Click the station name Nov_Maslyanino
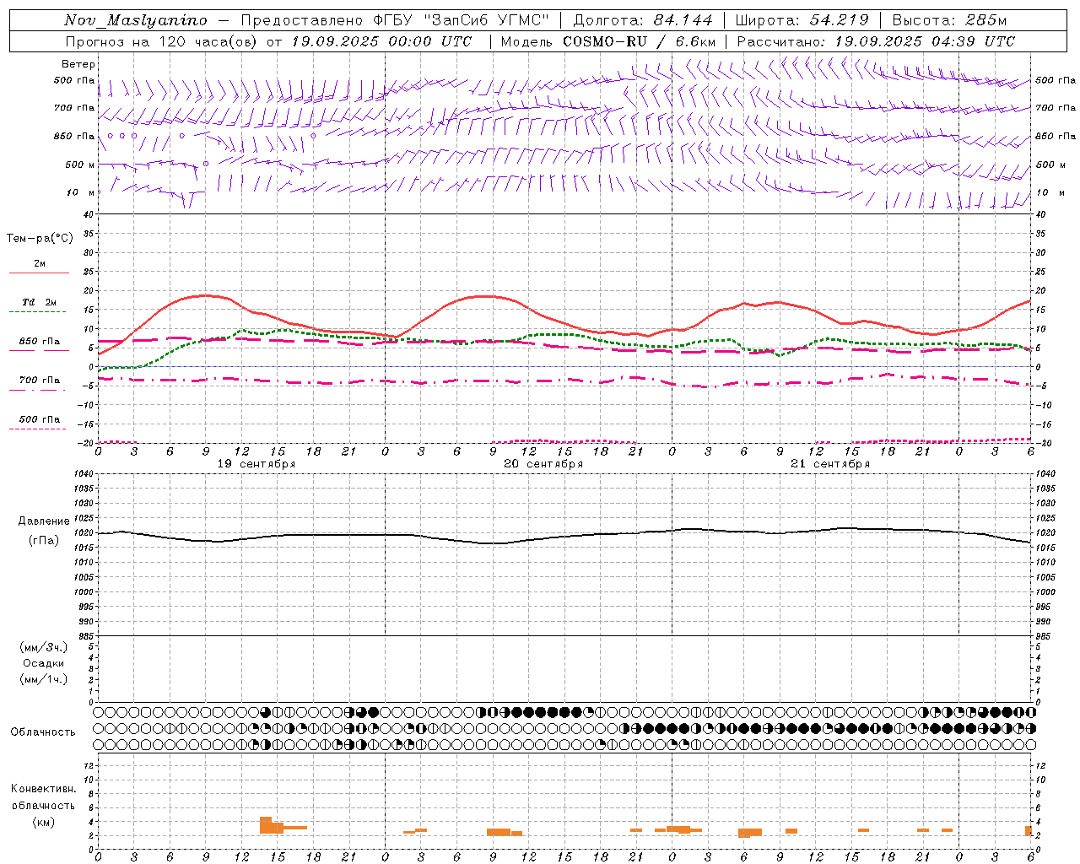1080x864 pixels. (136, 20)
